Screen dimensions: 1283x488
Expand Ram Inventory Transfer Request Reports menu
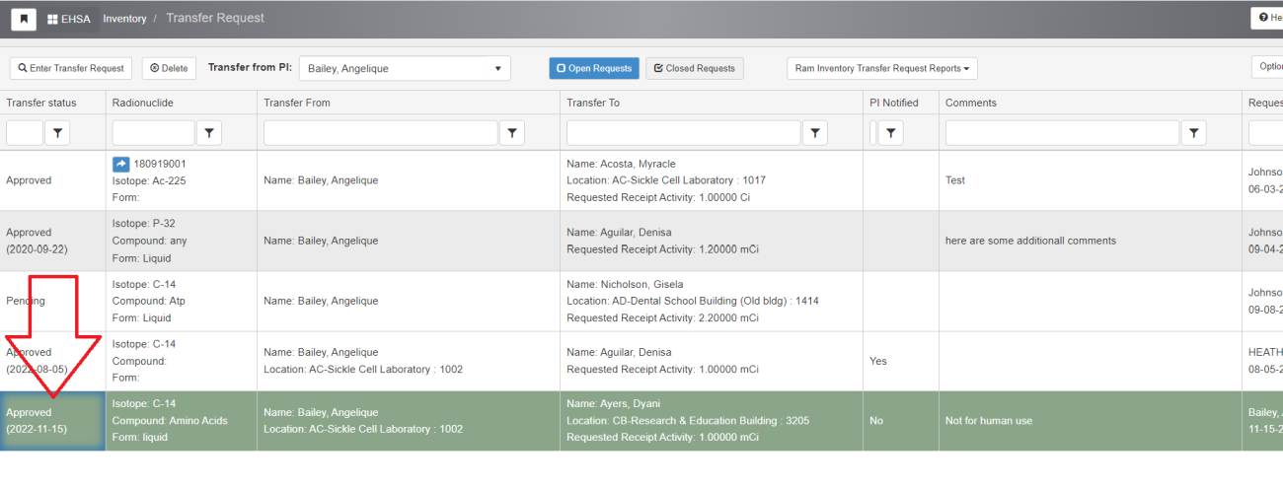click(881, 68)
